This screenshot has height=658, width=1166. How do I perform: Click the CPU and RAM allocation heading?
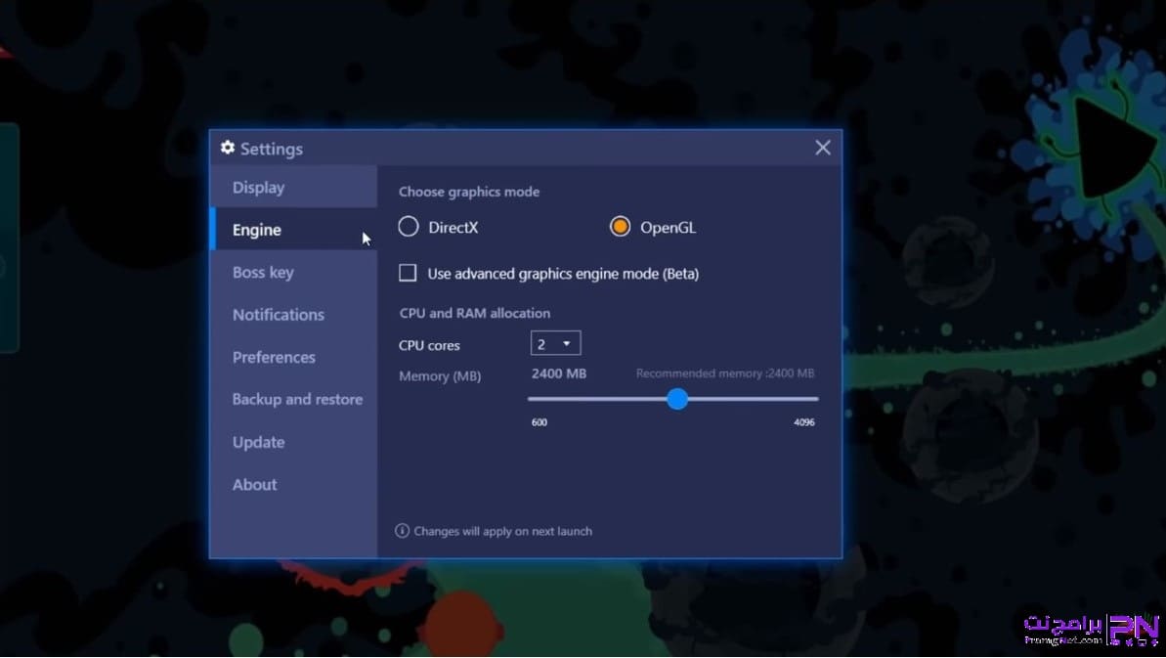tap(474, 313)
